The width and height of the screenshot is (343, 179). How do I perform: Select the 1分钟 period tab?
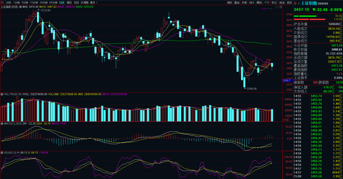click(x=16, y=3)
